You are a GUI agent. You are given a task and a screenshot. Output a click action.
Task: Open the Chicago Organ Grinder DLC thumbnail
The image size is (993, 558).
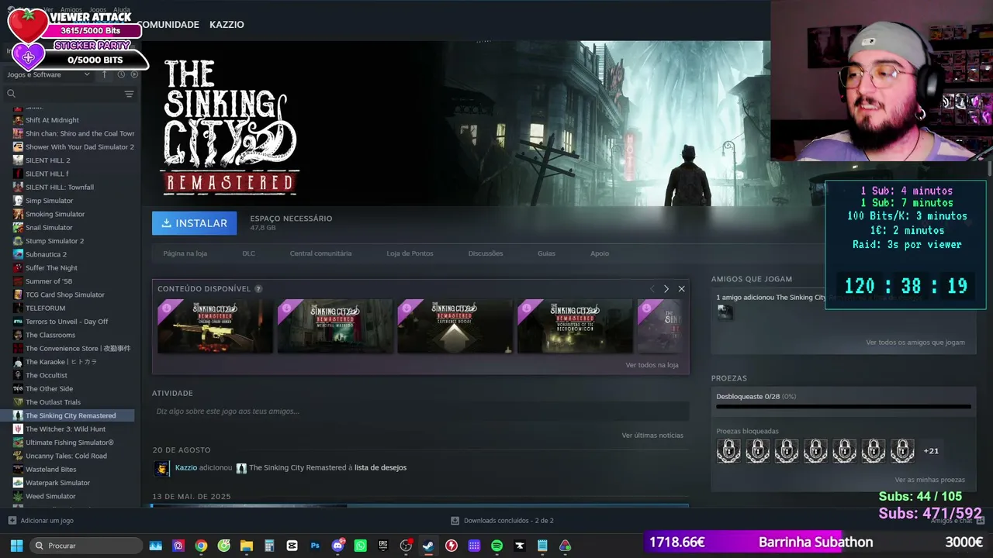click(215, 326)
